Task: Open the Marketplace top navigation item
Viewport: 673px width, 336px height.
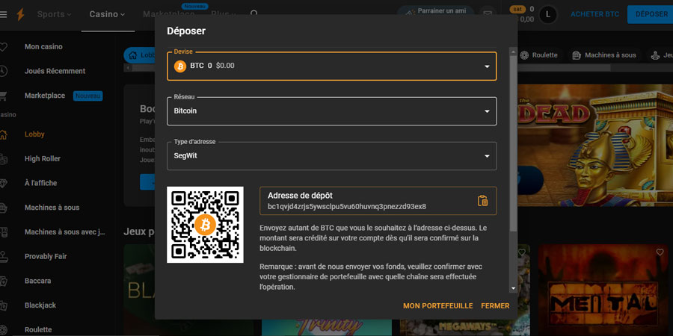Action: click(x=168, y=15)
